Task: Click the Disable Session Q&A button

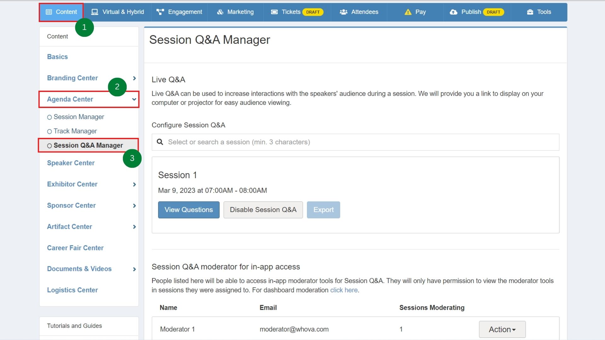Action: pos(263,210)
